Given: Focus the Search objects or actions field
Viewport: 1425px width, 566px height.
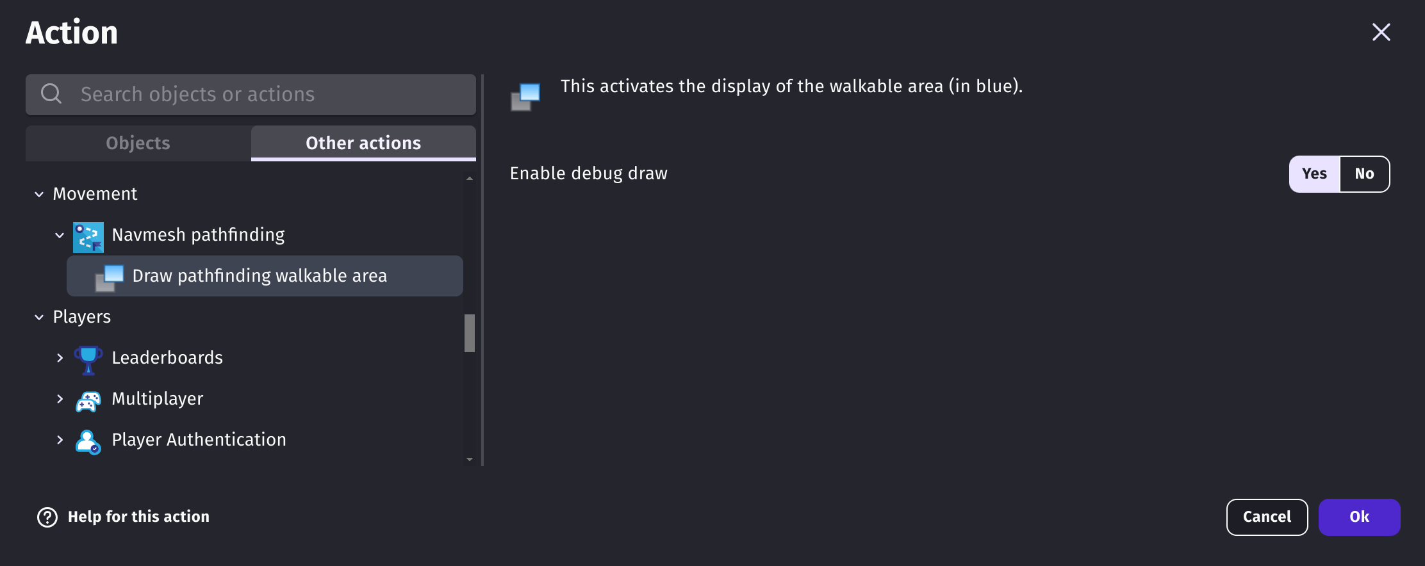Looking at the screenshot, I should 251,95.
